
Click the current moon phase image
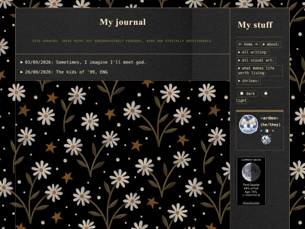(251, 172)
